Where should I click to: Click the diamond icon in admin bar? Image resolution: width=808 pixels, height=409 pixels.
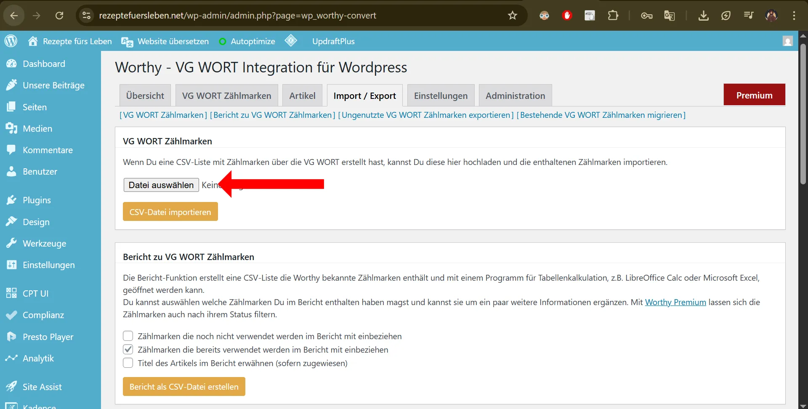(x=291, y=41)
